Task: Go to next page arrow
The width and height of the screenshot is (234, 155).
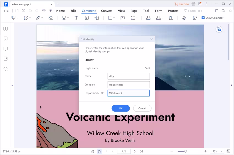Action: 135,151
